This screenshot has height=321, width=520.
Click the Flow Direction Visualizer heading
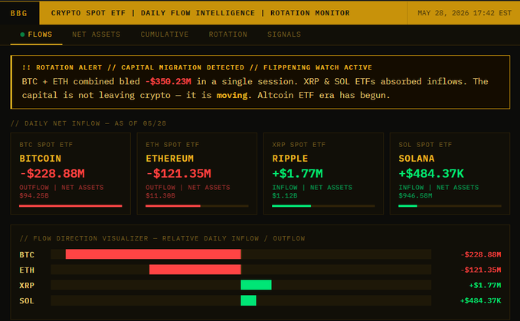coord(162,238)
